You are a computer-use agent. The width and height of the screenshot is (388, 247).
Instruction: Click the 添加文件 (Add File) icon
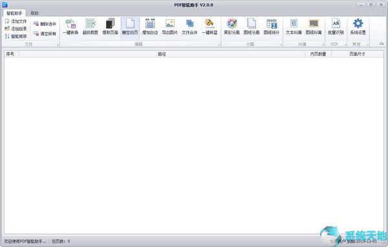tap(7, 21)
